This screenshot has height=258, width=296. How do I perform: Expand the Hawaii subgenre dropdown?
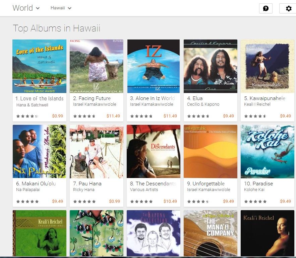click(61, 8)
